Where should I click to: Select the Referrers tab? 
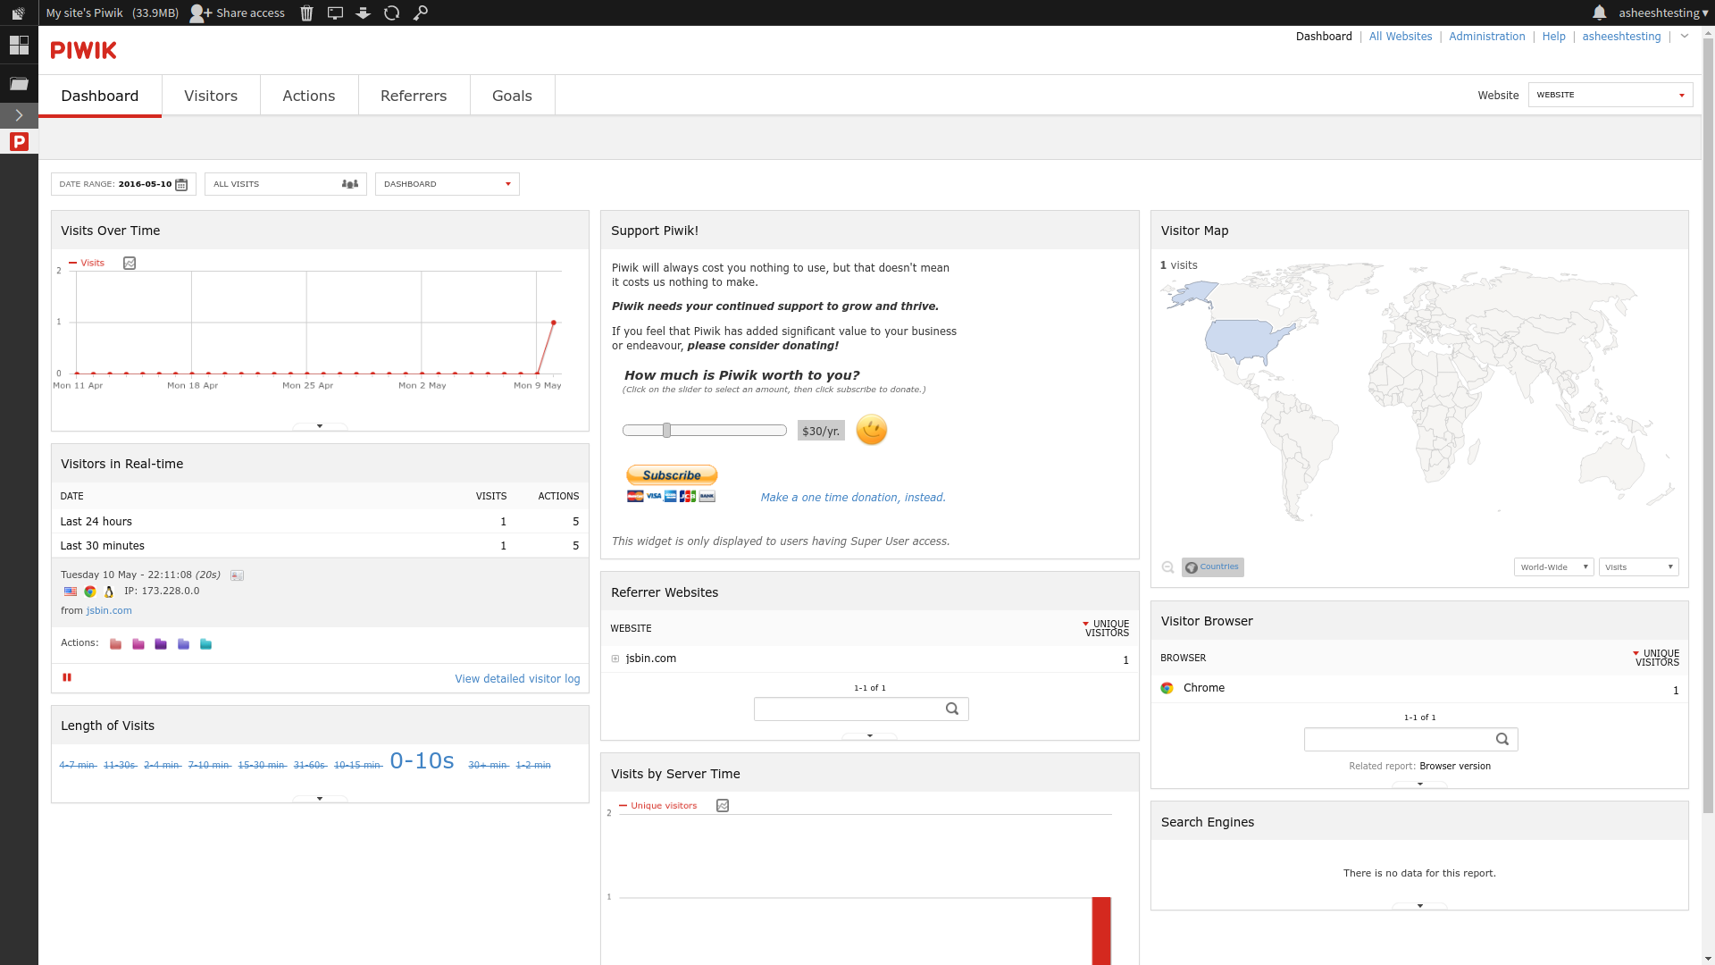pyautogui.click(x=414, y=96)
